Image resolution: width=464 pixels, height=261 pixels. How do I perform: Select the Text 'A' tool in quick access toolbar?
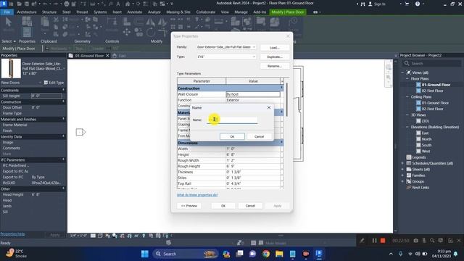point(118,4)
